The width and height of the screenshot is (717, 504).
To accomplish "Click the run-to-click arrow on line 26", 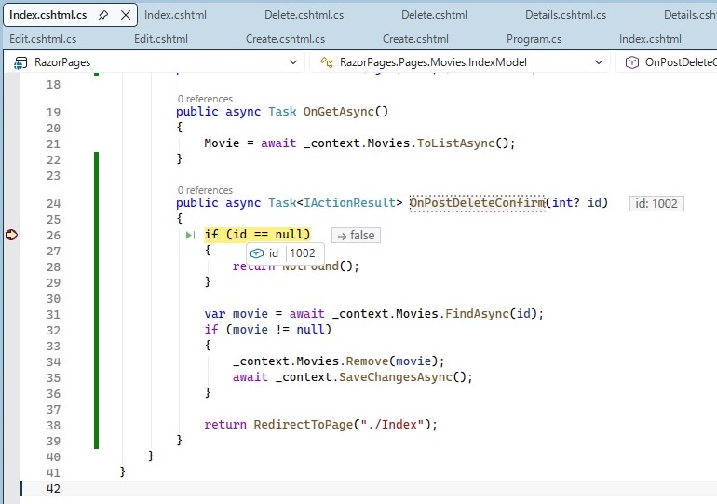I will click(190, 235).
